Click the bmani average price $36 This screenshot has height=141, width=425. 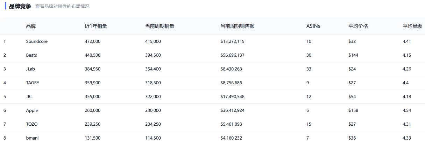[x=352, y=138]
